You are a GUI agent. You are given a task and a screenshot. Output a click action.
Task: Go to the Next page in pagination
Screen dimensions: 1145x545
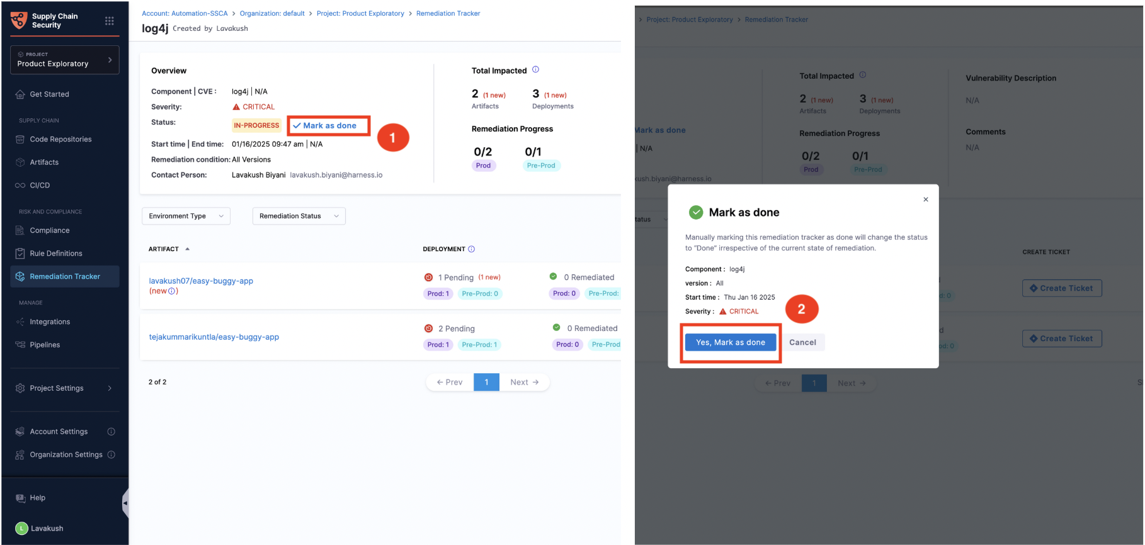coord(524,382)
